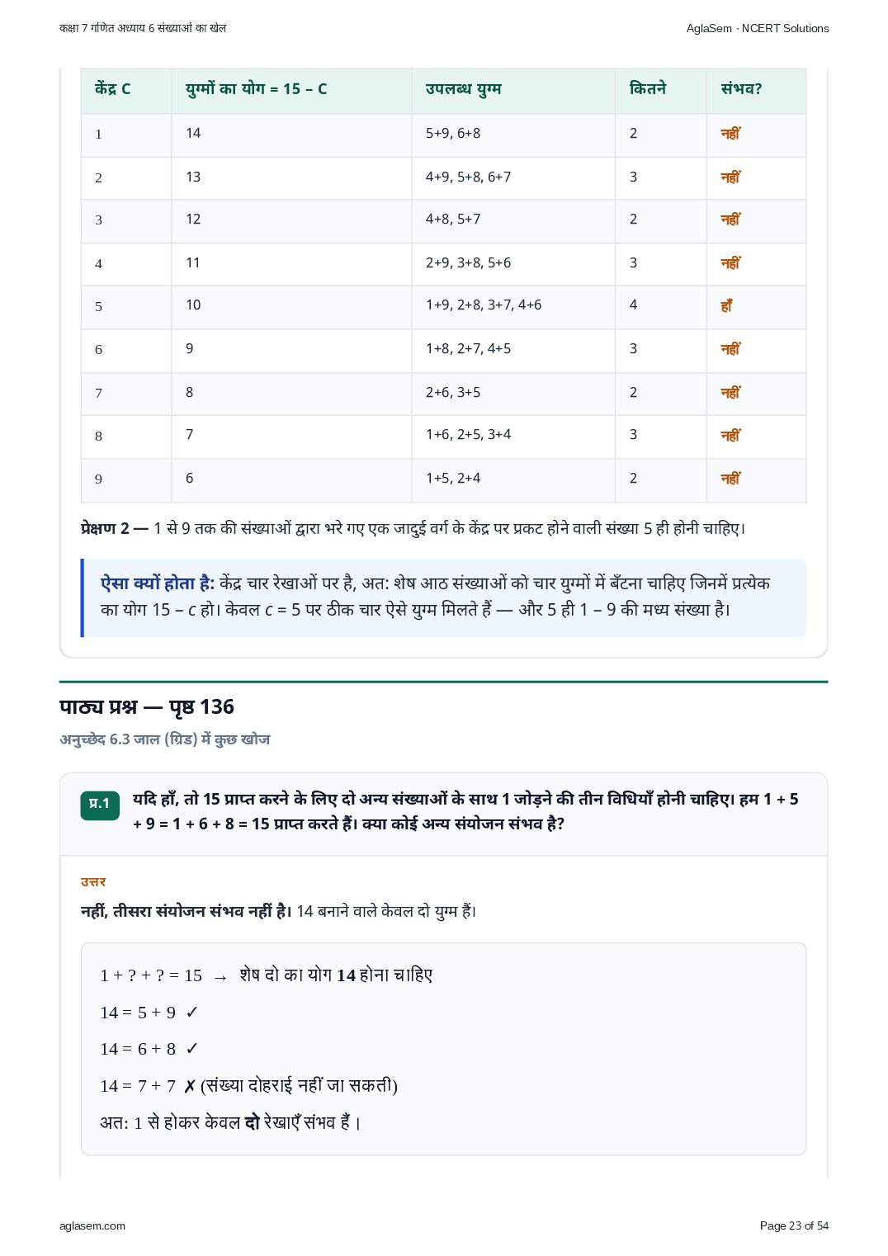Select the संभव? column header
Viewport: 888px width, 1256px height.
[741, 89]
